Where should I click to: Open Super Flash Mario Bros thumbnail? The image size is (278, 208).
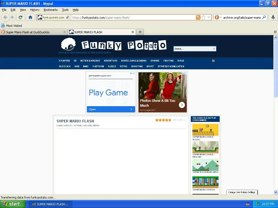[x=205, y=165]
